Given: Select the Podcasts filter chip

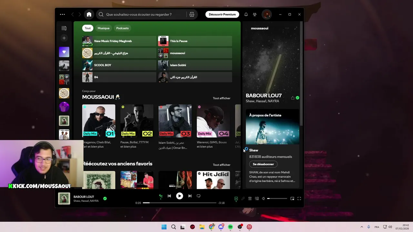Looking at the screenshot, I should 122,28.
